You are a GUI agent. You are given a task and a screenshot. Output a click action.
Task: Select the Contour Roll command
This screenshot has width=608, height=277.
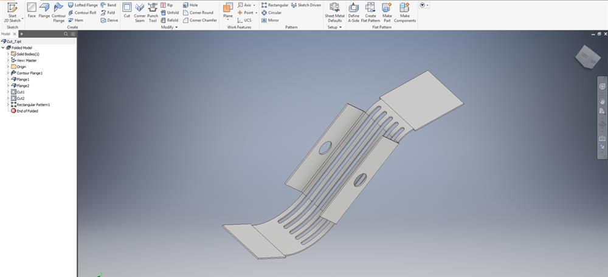(82, 12)
